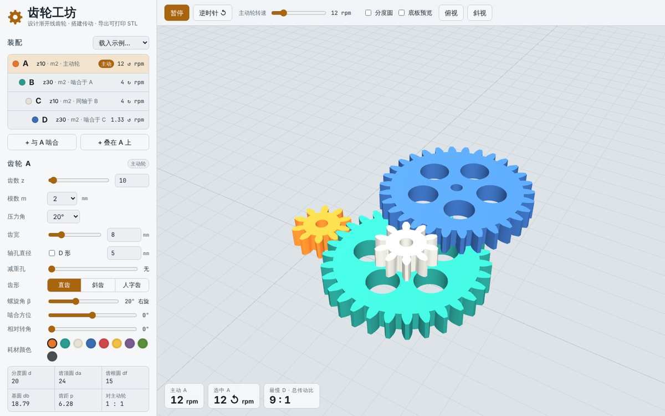Pick the dark gray filament color swatch

[52, 356]
